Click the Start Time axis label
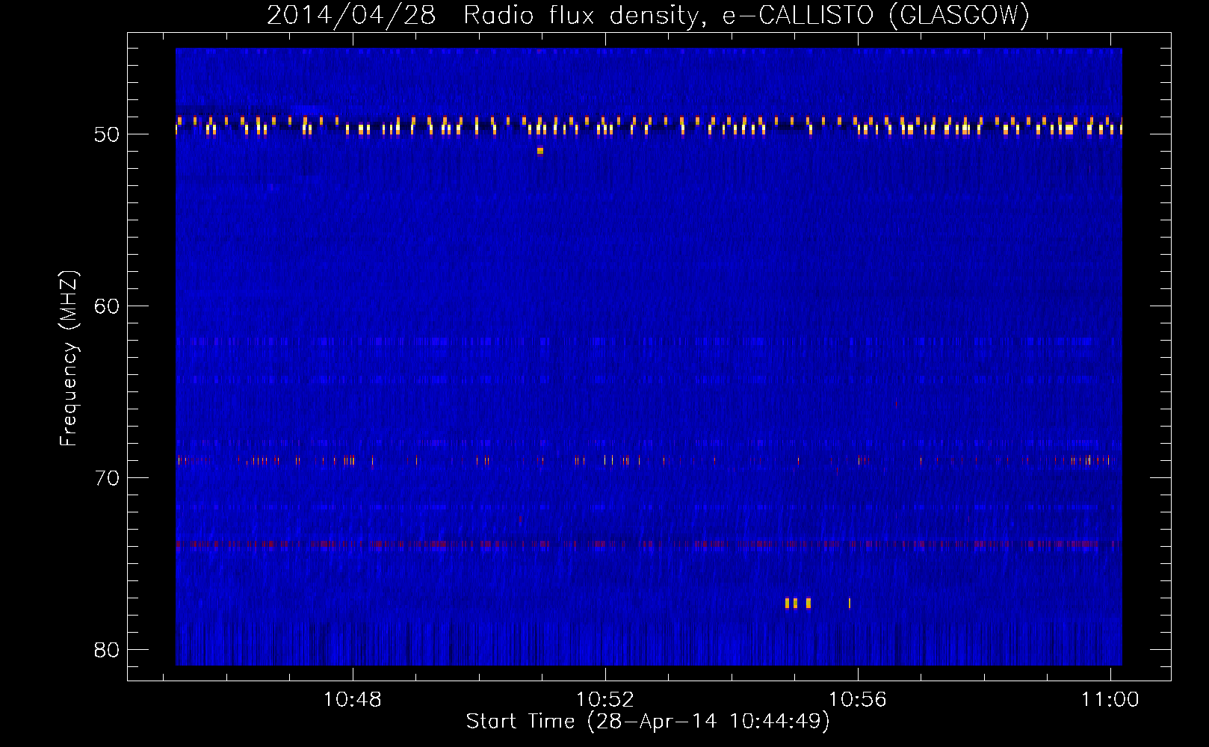This screenshot has height=747, width=1209. [x=648, y=721]
